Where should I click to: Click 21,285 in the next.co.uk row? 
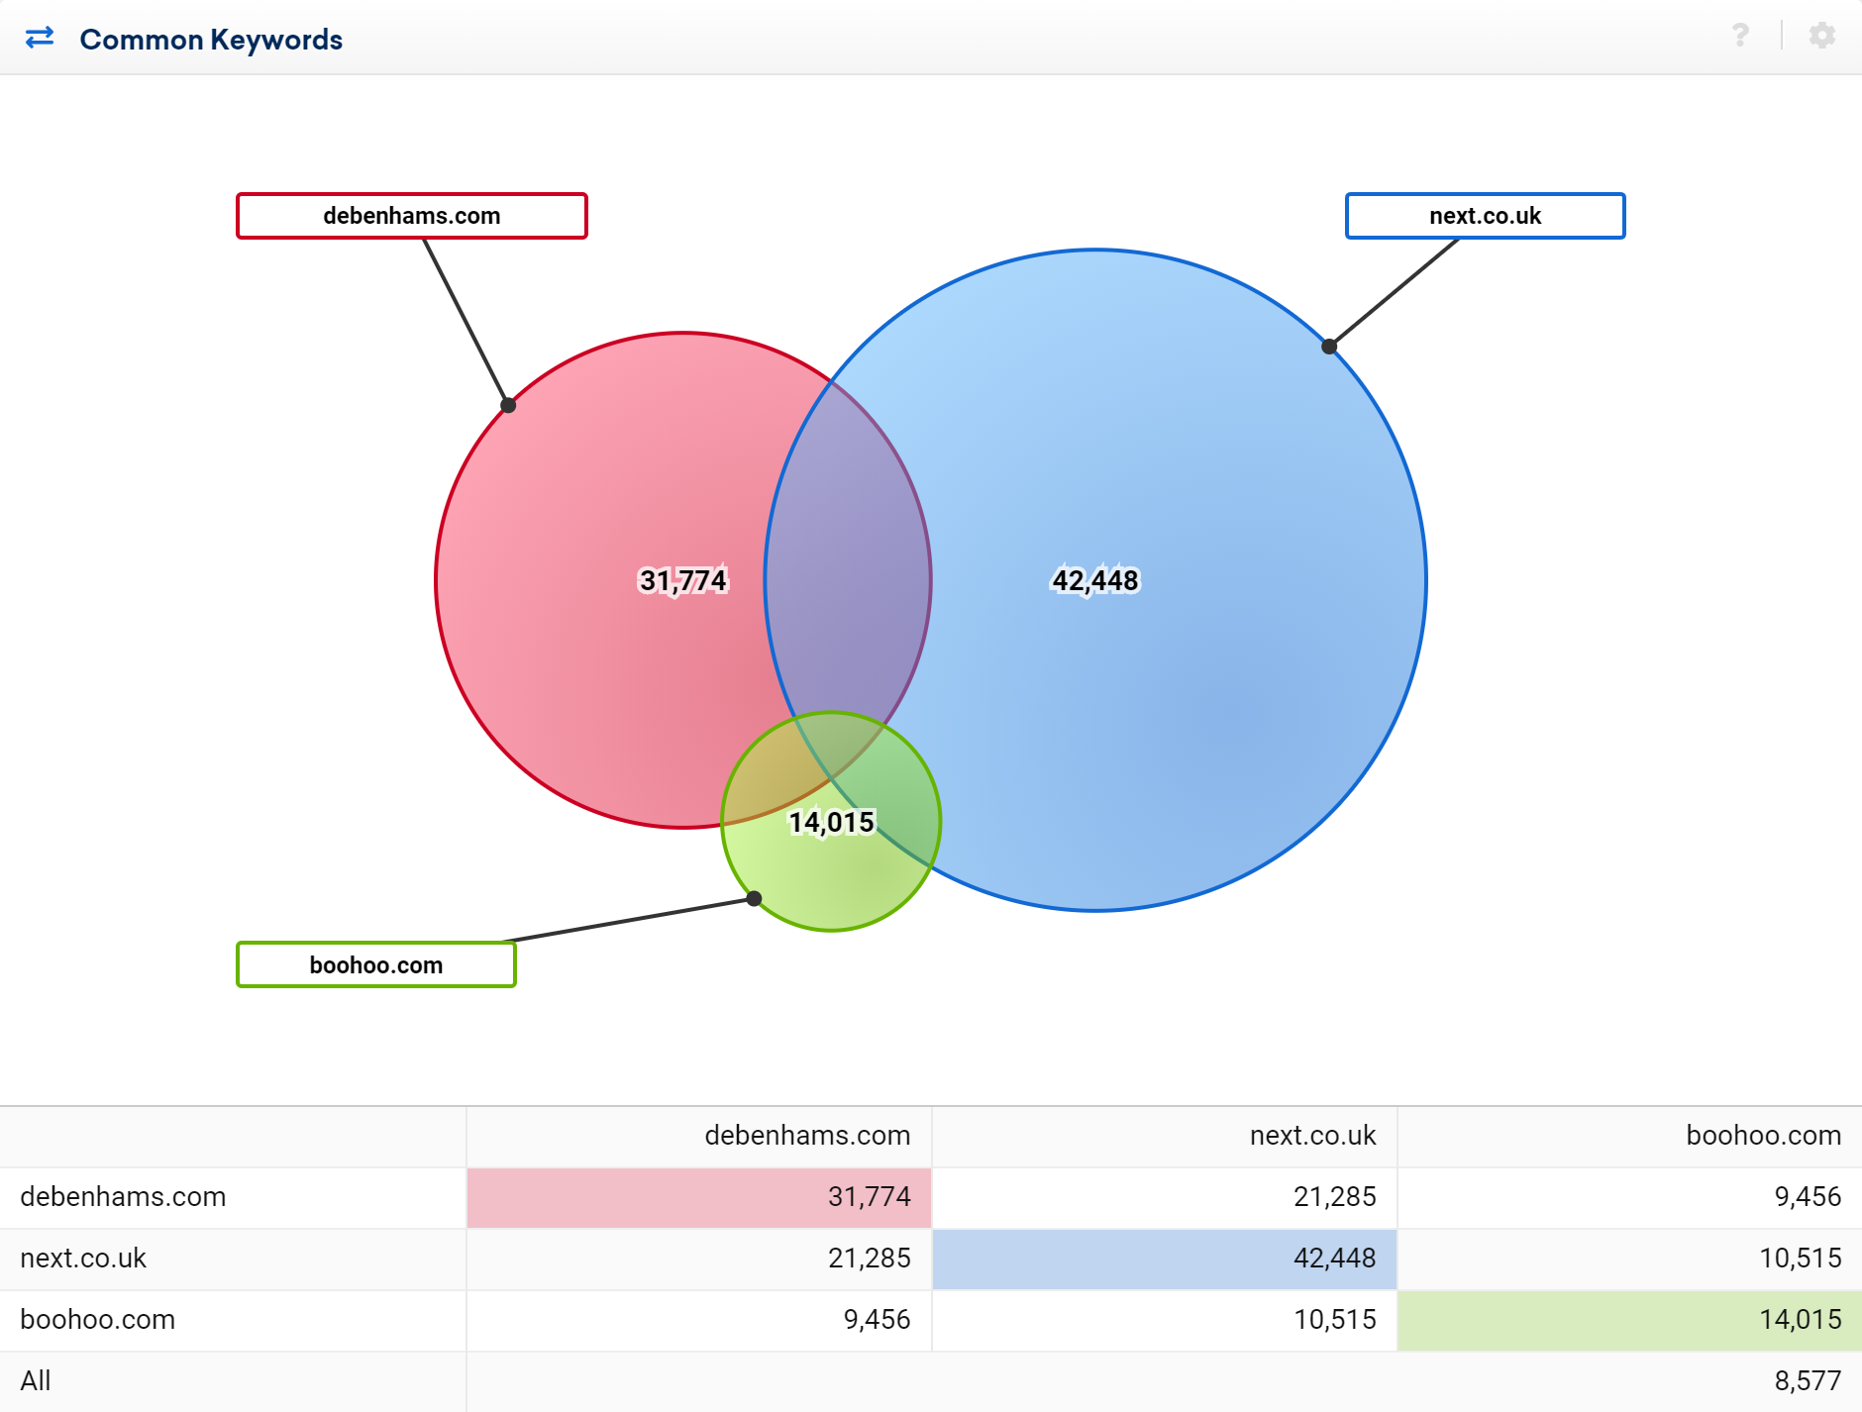(869, 1259)
